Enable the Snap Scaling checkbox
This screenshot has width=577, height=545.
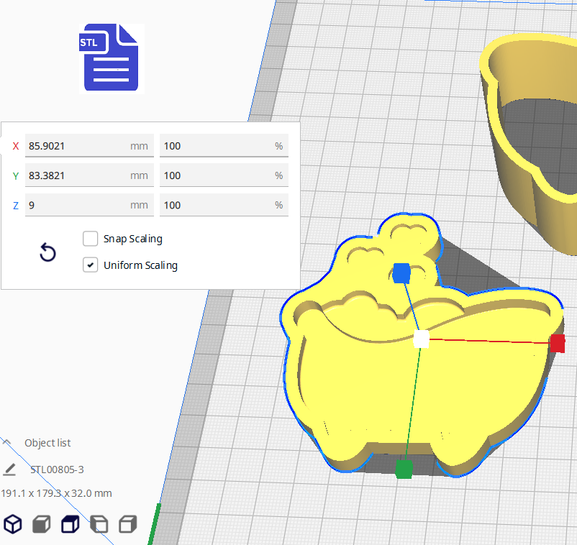(91, 239)
